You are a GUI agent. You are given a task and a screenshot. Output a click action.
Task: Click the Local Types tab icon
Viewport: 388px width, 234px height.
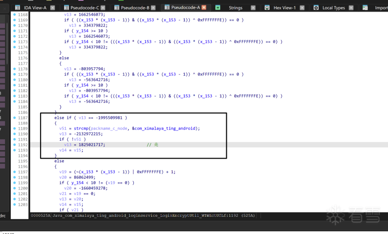(316, 8)
